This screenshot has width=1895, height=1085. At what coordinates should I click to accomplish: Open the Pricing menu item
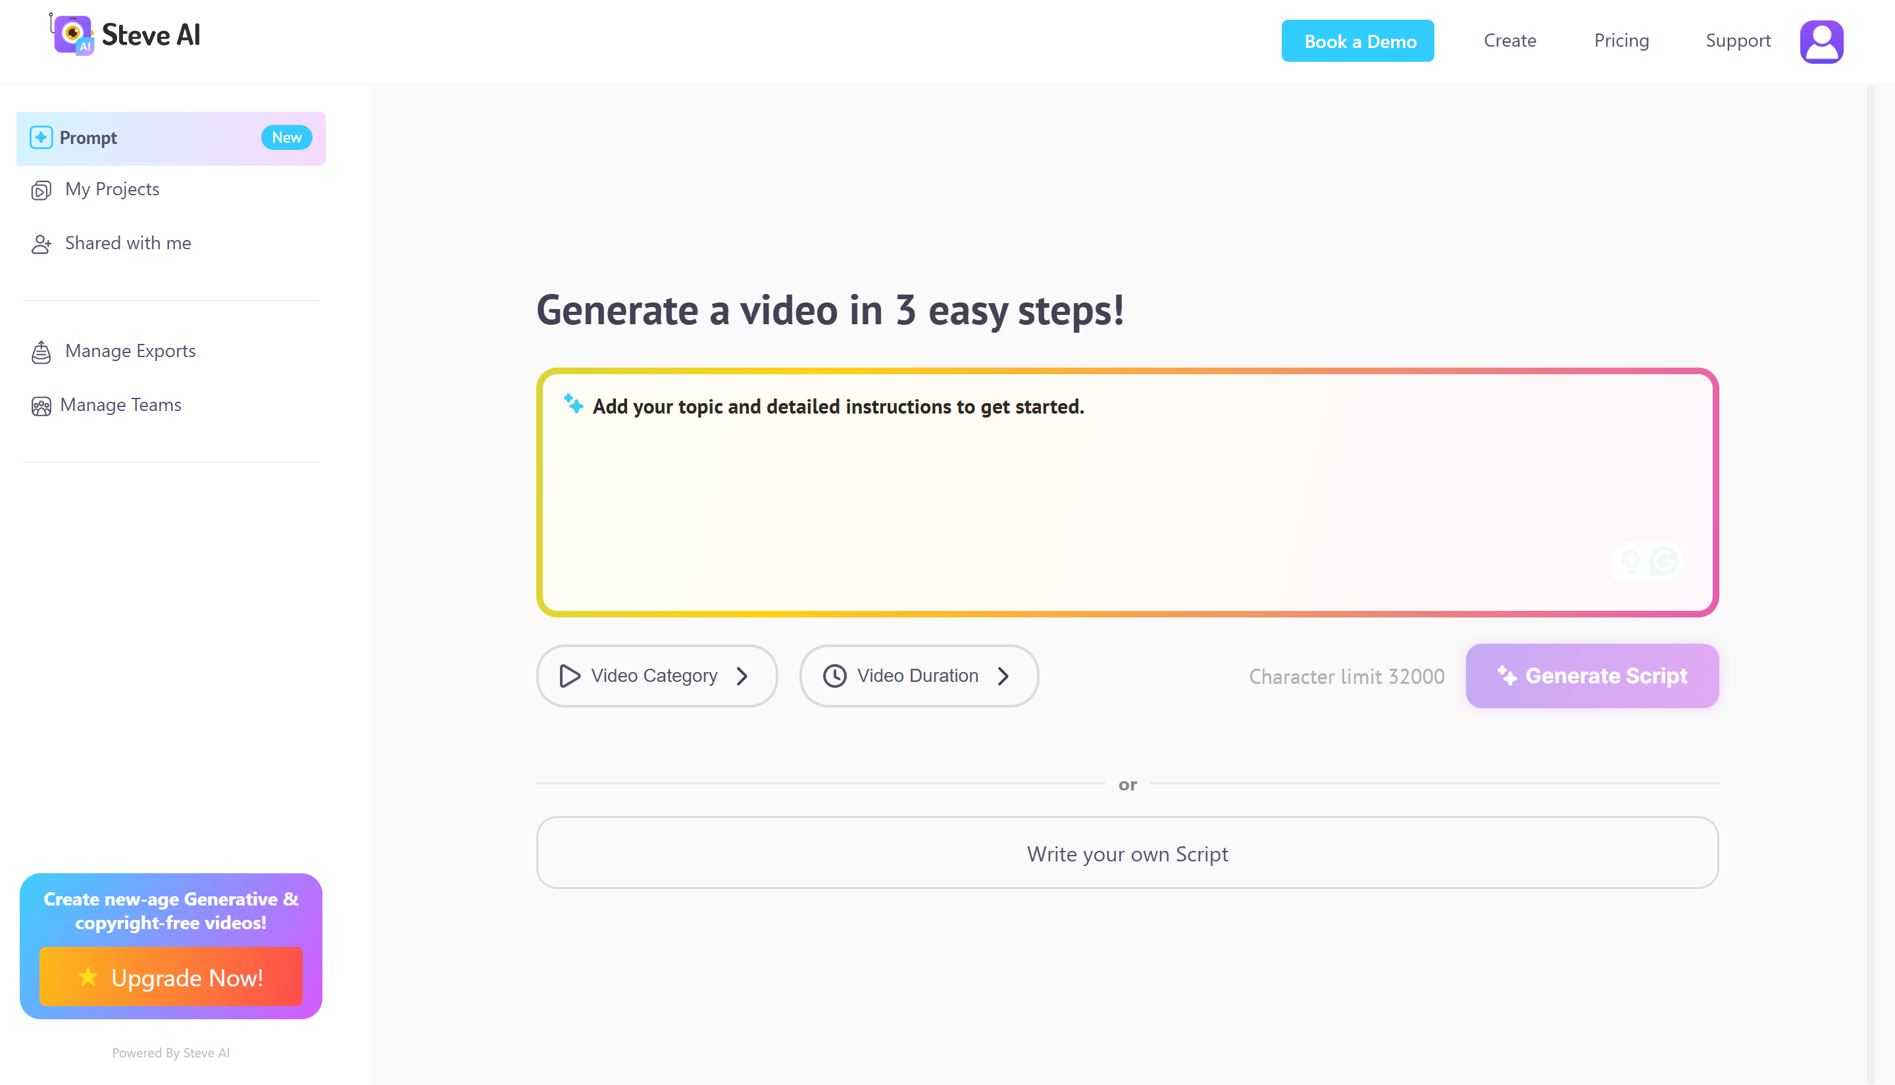pos(1621,41)
